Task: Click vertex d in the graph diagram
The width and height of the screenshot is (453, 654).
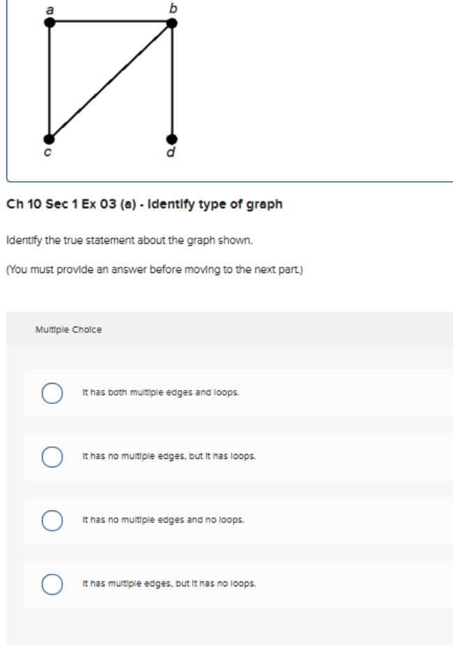Action: (x=170, y=139)
